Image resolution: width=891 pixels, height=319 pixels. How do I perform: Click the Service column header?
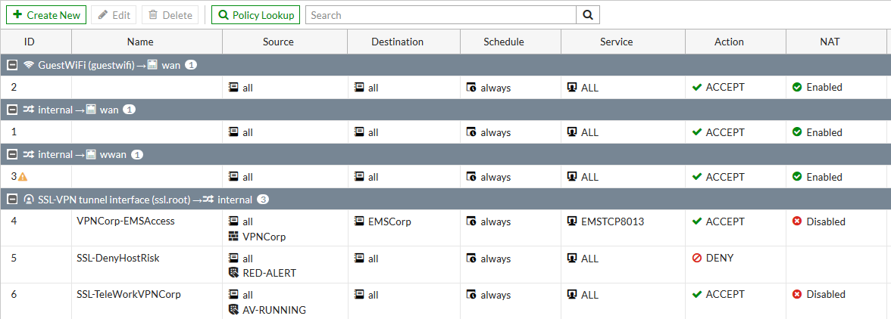[616, 42]
